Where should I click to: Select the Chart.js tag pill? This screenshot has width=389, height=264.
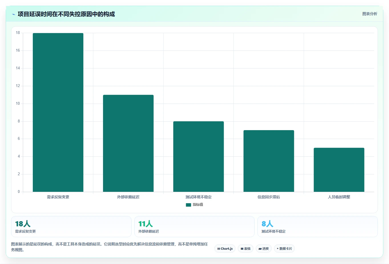pyautogui.click(x=225, y=249)
